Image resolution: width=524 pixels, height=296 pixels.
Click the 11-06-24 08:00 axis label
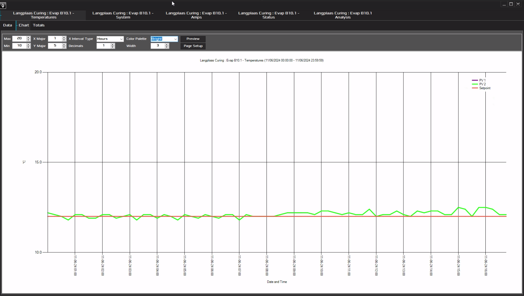[267, 265]
